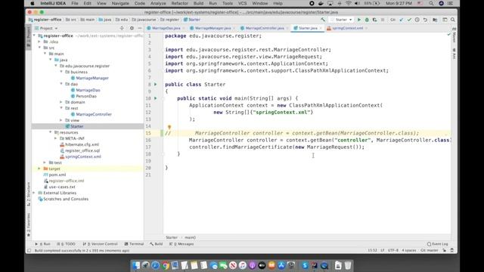Click the Git: master branch widget
The width and height of the screenshot is (484, 272).
tap(430, 250)
